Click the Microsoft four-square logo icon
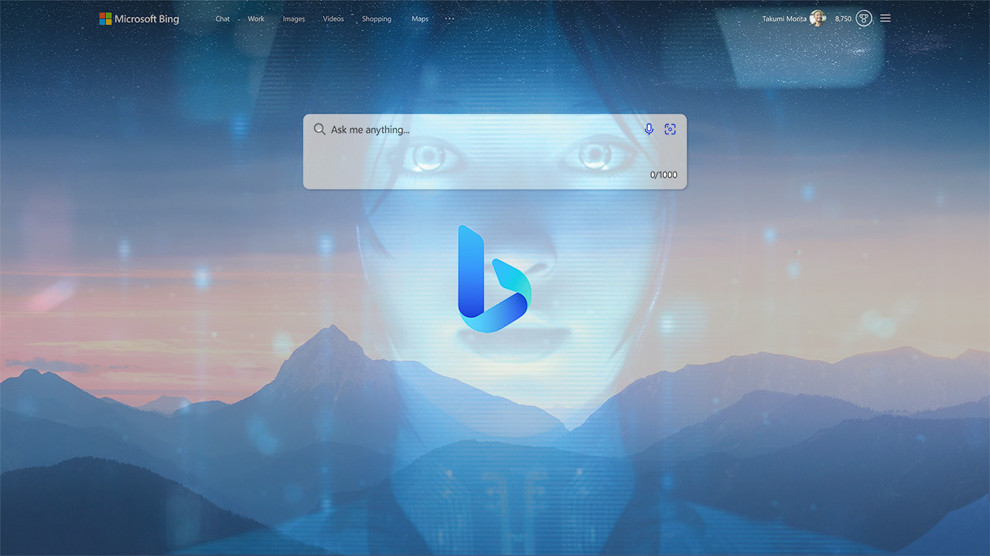Viewport: 990px width, 556px height. 105,19
